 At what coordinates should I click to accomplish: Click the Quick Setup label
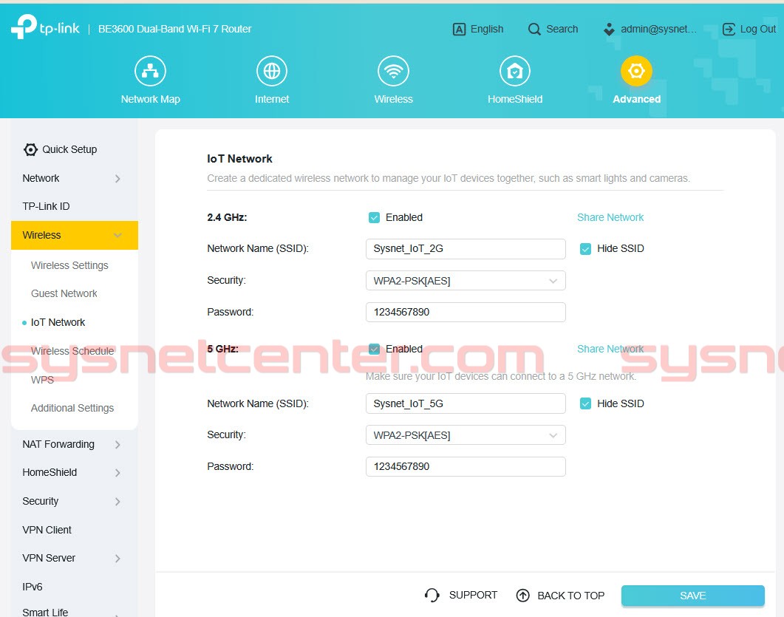(x=69, y=149)
